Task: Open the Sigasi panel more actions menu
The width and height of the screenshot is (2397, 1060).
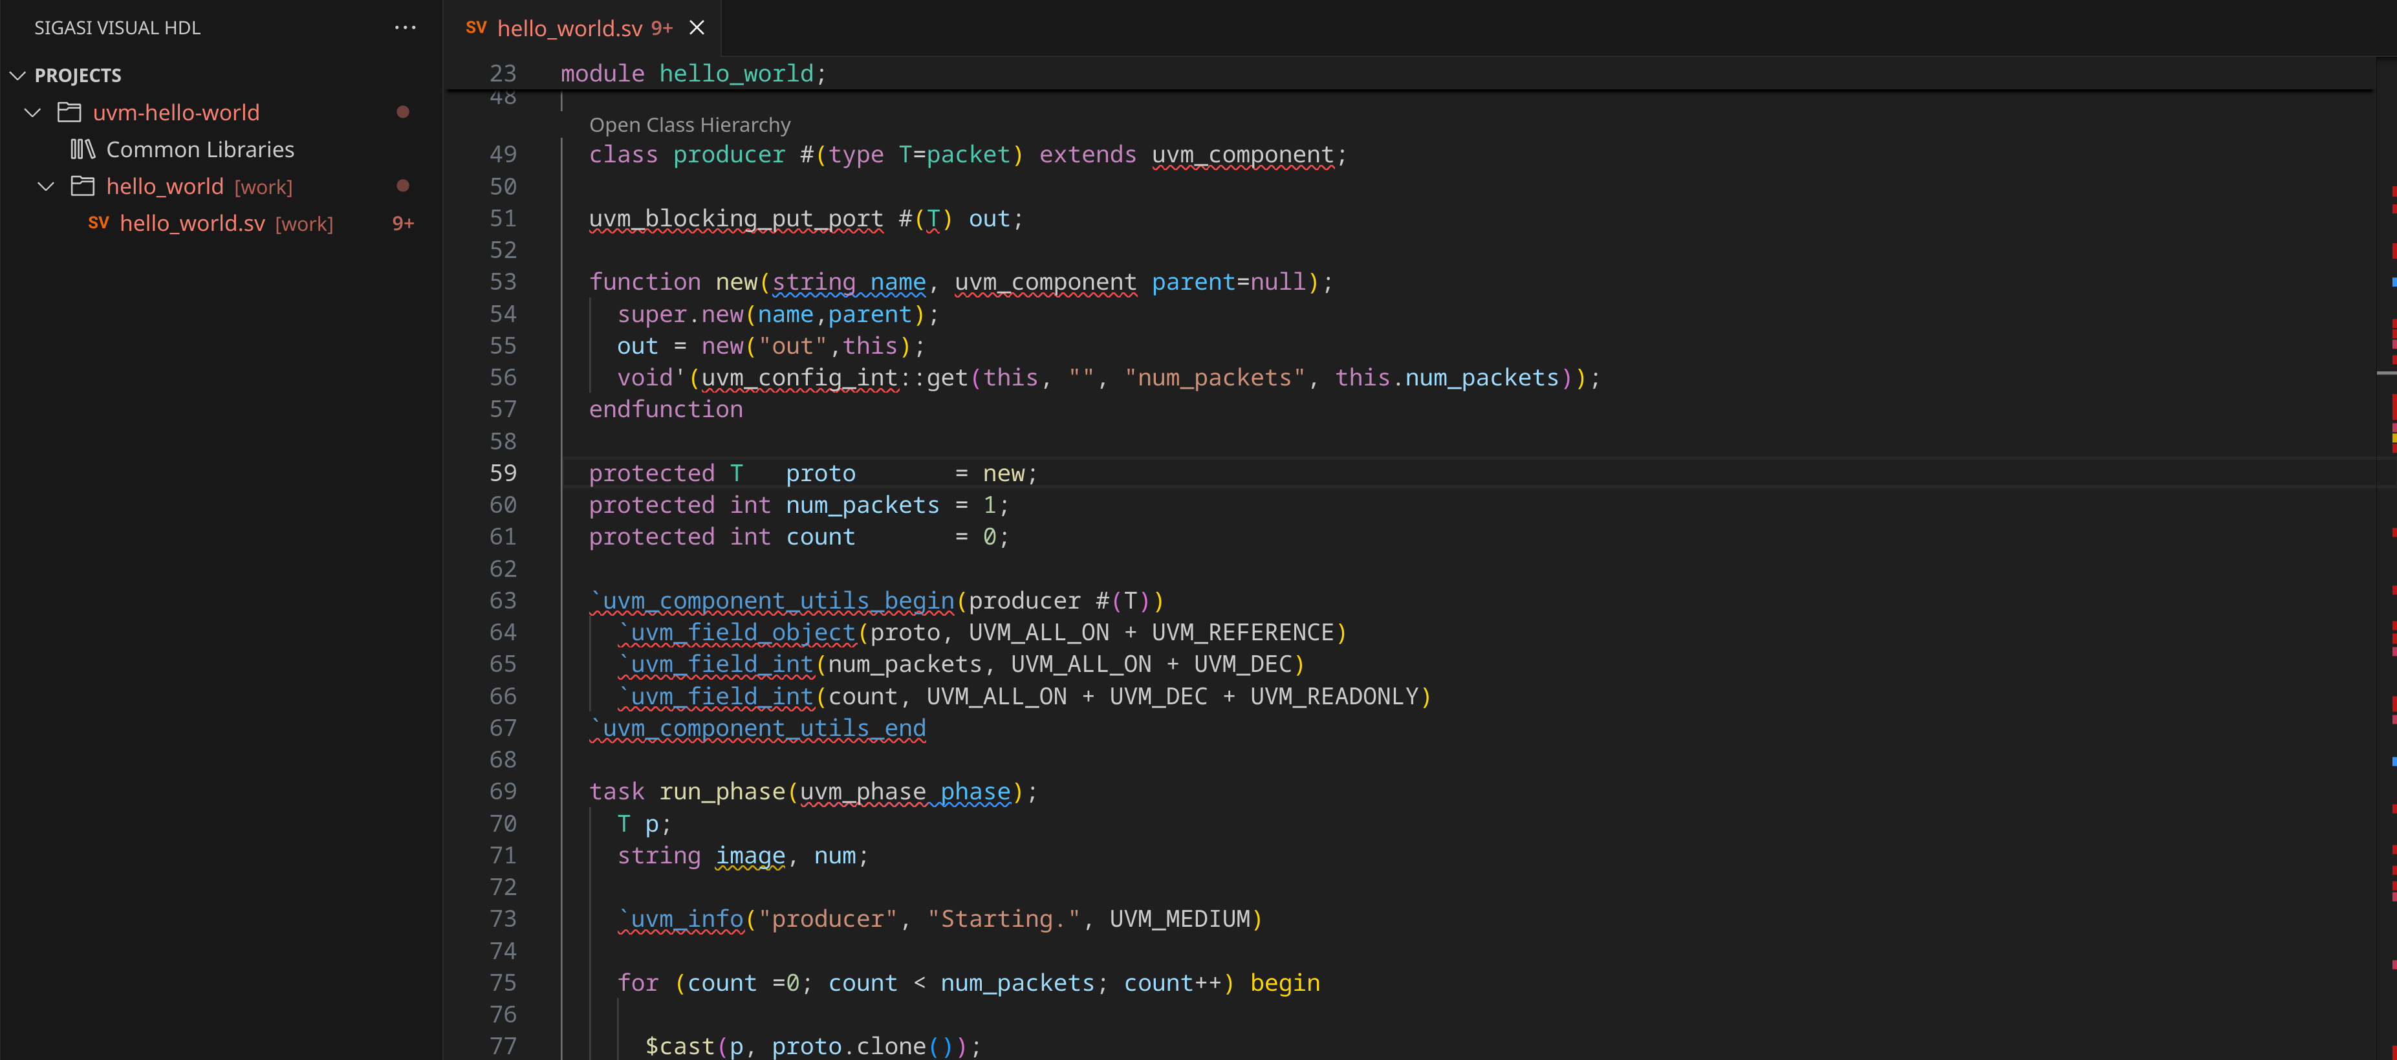Action: tap(405, 27)
